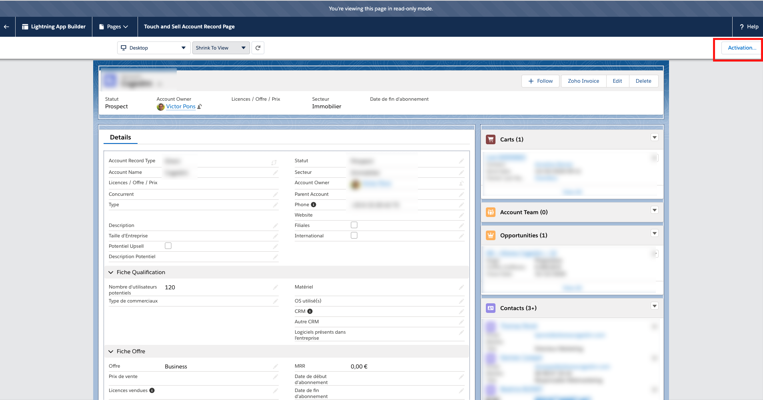Image resolution: width=763 pixels, height=400 pixels.
Task: Click the Opportunities (1) list title
Action: click(523, 235)
